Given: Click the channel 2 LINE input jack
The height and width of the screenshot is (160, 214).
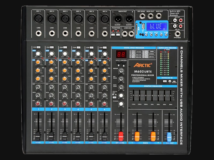Looking at the screenshot, I should [x=52, y=33].
